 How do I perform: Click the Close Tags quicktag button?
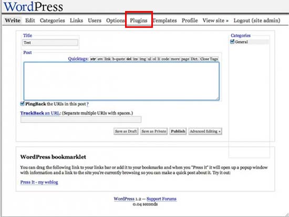click(x=209, y=59)
